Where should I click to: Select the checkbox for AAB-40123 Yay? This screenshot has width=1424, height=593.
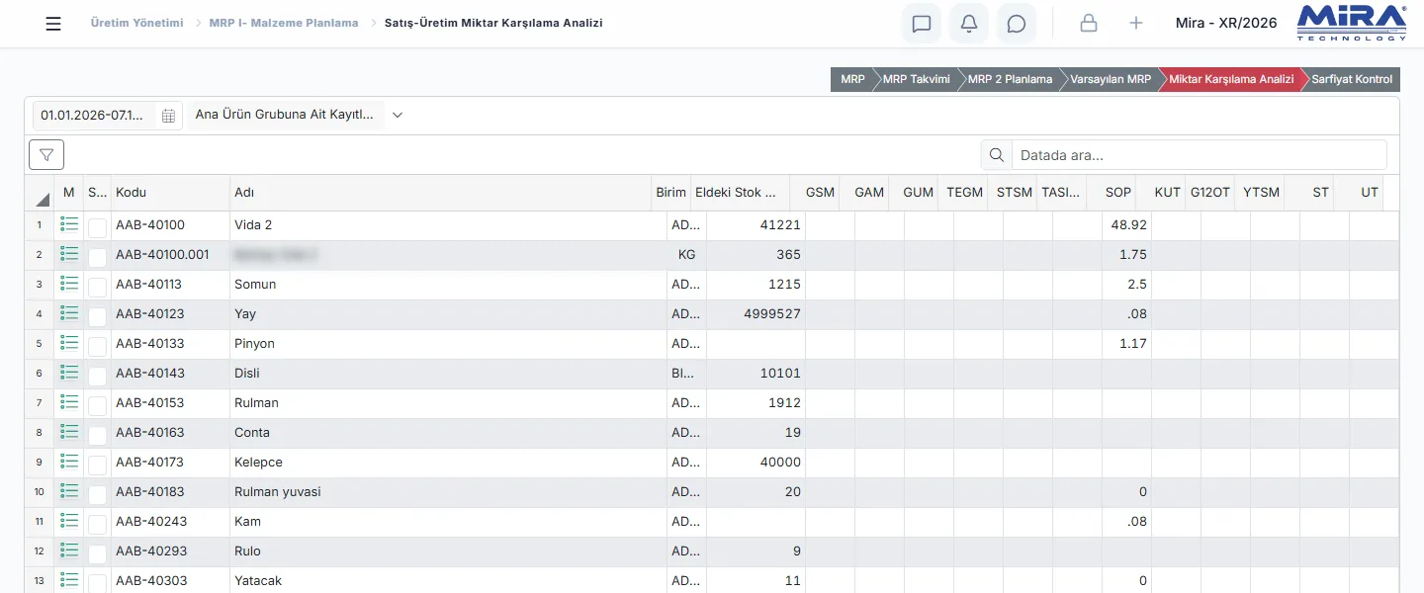(x=97, y=316)
